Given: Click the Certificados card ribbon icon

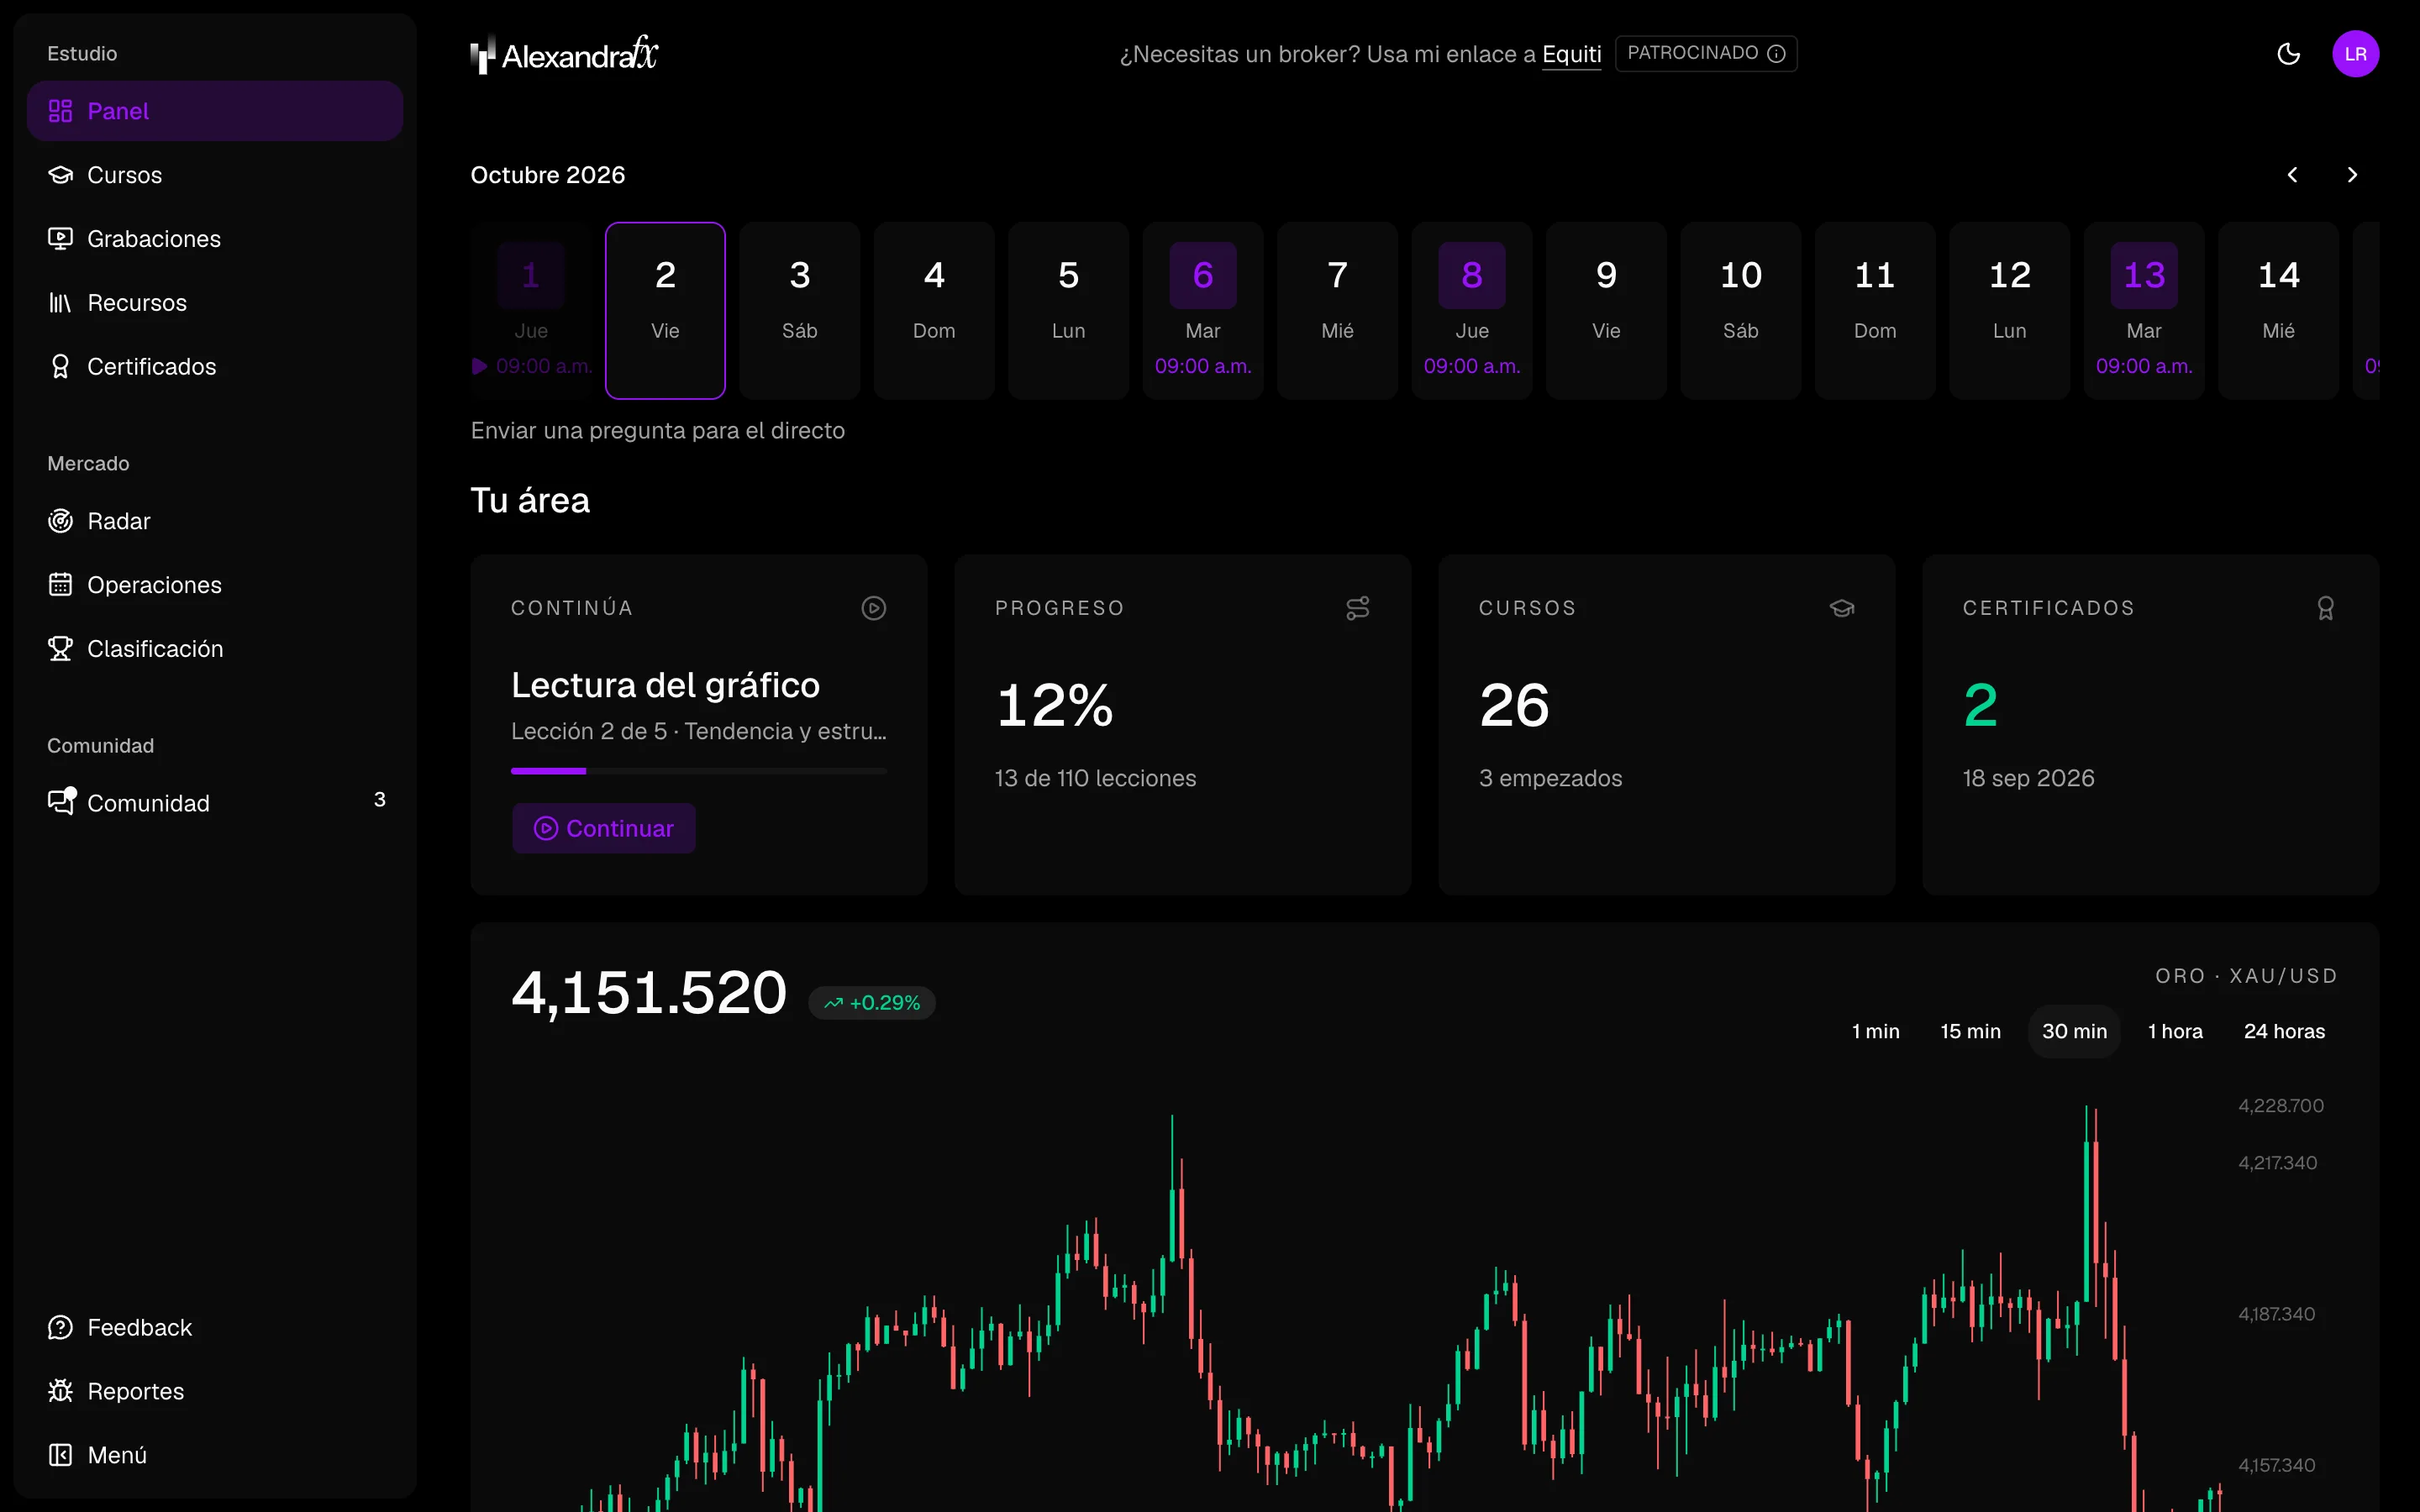Looking at the screenshot, I should tap(2326, 608).
